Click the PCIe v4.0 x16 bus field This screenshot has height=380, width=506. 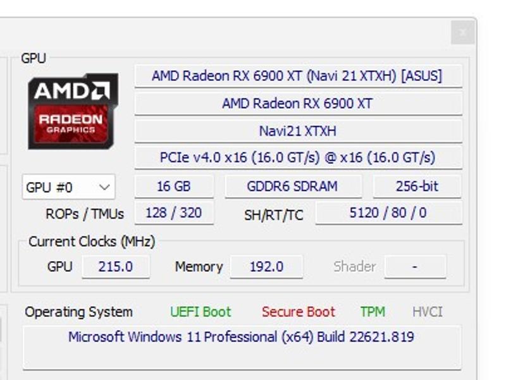297,157
